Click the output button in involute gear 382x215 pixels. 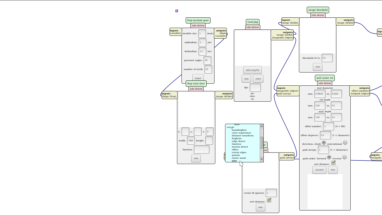198,78
